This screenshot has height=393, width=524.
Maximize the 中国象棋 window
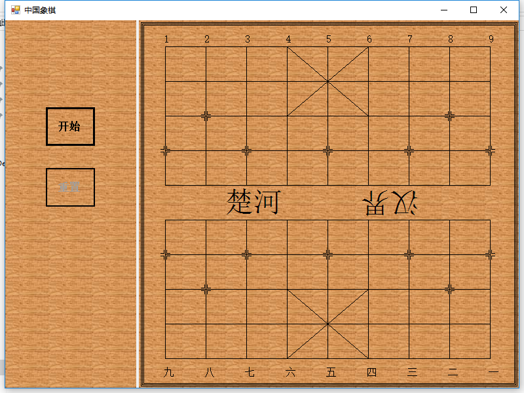[x=473, y=10]
